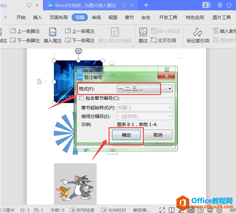Click the 标记索引项 icon
This screenshot has height=213, width=236.
pos(198,32)
